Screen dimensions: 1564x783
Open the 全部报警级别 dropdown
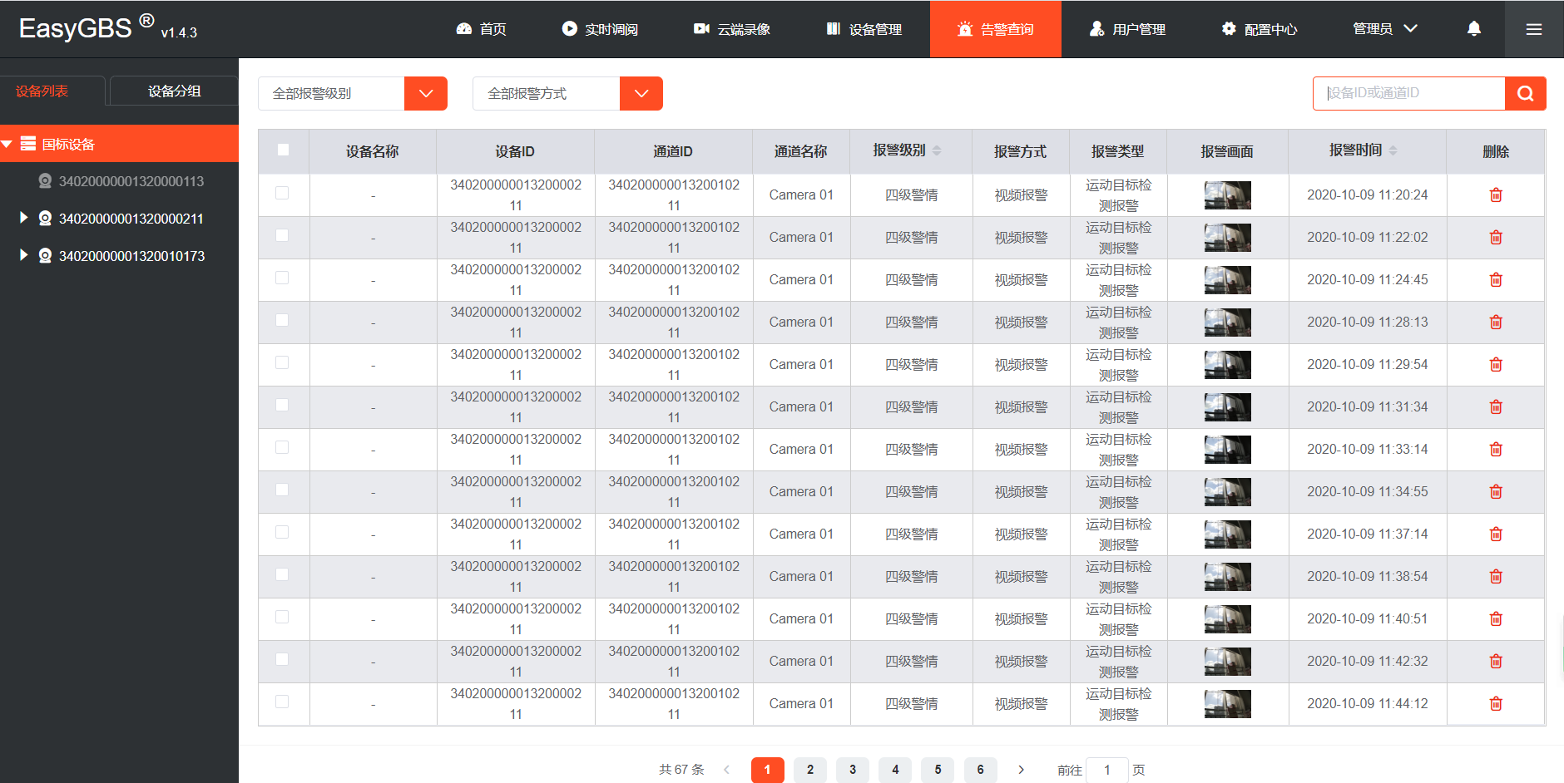tap(353, 93)
